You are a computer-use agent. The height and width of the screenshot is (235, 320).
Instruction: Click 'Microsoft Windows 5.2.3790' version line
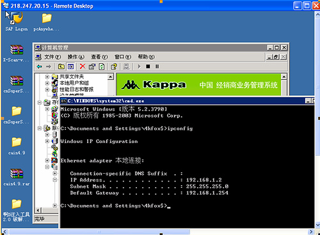[114, 109]
